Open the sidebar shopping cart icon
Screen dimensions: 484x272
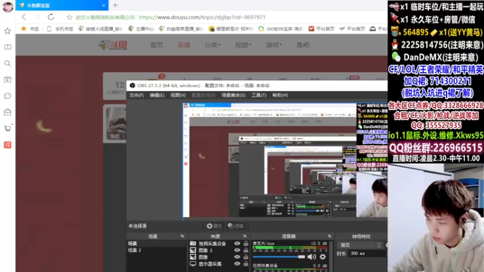(7, 128)
